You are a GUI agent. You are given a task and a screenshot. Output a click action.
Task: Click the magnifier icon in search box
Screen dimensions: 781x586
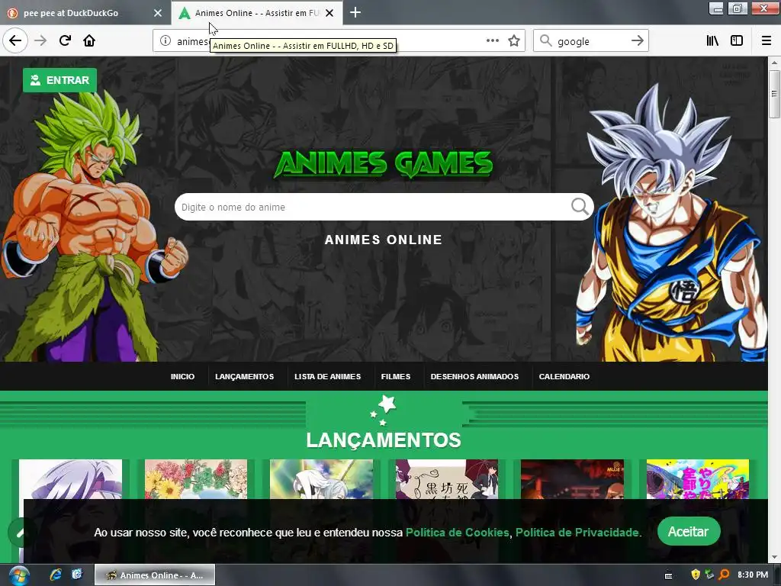coord(546,40)
